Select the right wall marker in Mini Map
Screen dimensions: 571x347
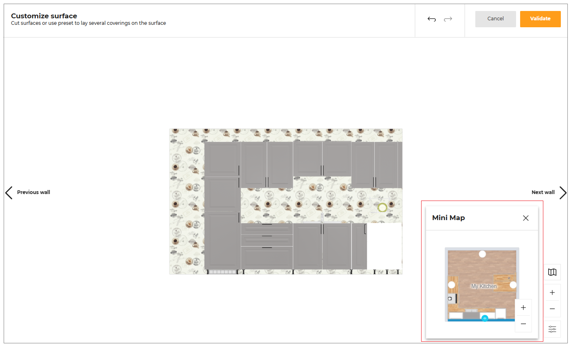[x=513, y=285]
